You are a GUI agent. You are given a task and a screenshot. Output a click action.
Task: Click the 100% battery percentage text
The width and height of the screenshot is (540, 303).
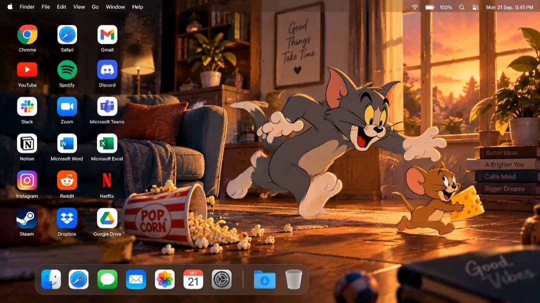(445, 7)
